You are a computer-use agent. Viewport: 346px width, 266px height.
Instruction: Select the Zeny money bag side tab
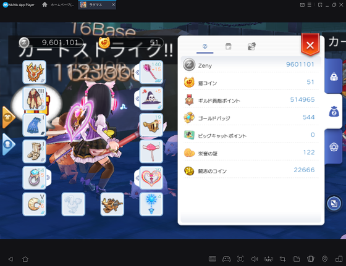(334, 111)
